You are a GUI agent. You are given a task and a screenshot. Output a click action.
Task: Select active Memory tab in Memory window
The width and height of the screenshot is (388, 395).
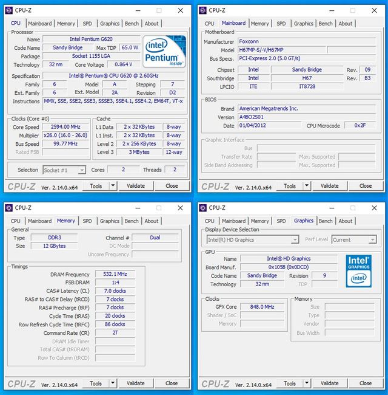pyautogui.click(x=66, y=221)
